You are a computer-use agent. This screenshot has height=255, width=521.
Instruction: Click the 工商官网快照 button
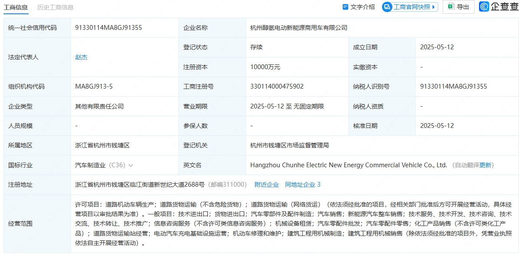pos(410,7)
